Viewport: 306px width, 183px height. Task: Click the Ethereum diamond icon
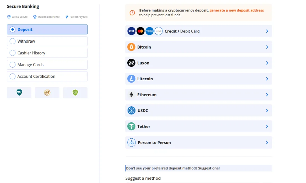(131, 95)
